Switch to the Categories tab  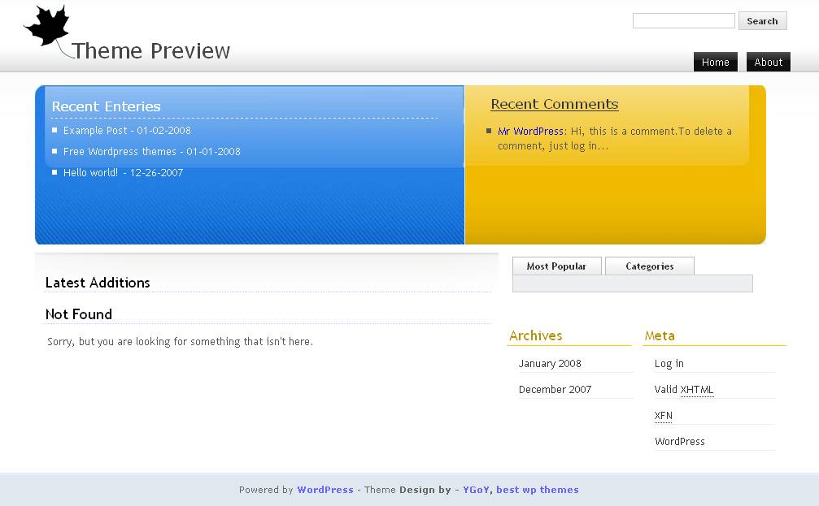point(649,266)
